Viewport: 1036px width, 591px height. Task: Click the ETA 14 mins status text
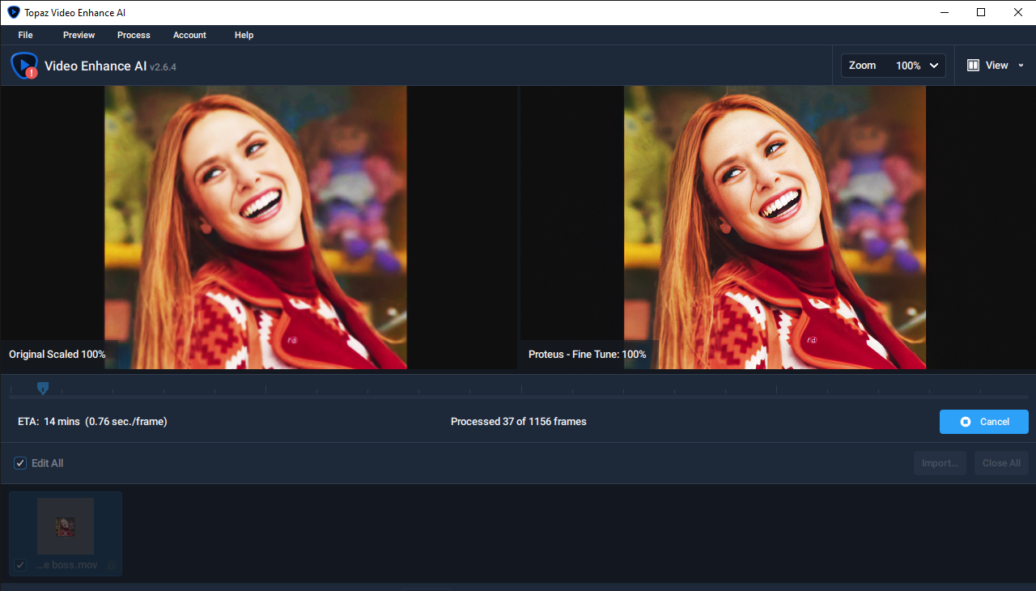(x=92, y=422)
